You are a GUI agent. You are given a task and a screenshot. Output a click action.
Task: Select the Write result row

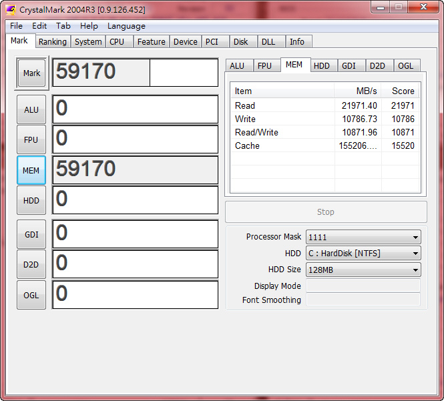coord(324,119)
